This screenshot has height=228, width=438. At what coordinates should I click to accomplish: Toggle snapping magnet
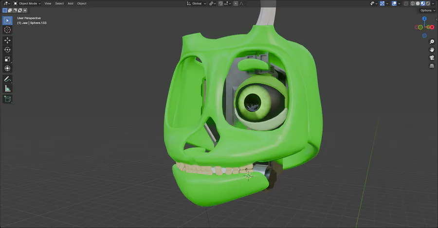pos(220,3)
